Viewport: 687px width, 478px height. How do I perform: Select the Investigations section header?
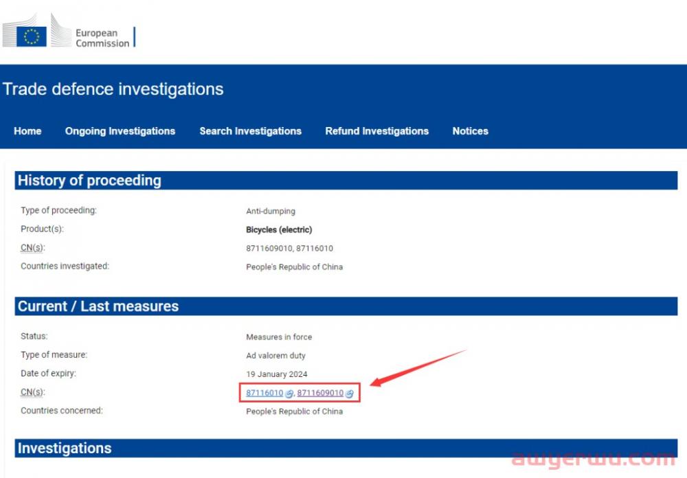point(346,448)
